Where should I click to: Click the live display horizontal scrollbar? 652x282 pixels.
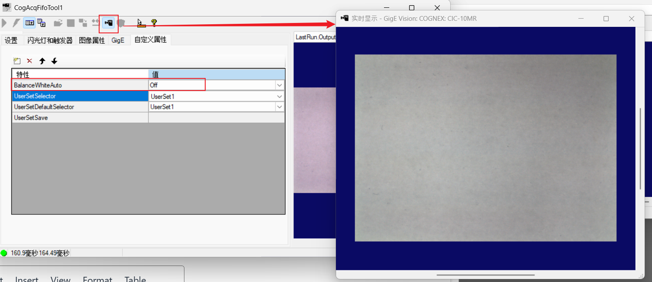pos(485,275)
